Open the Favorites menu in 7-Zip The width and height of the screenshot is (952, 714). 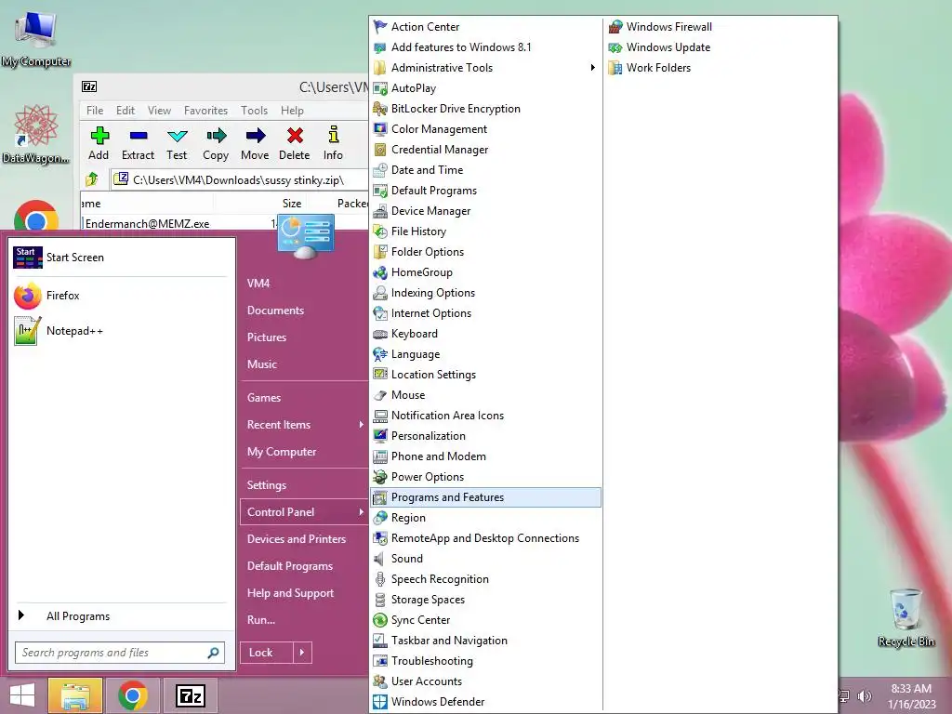pyautogui.click(x=205, y=111)
